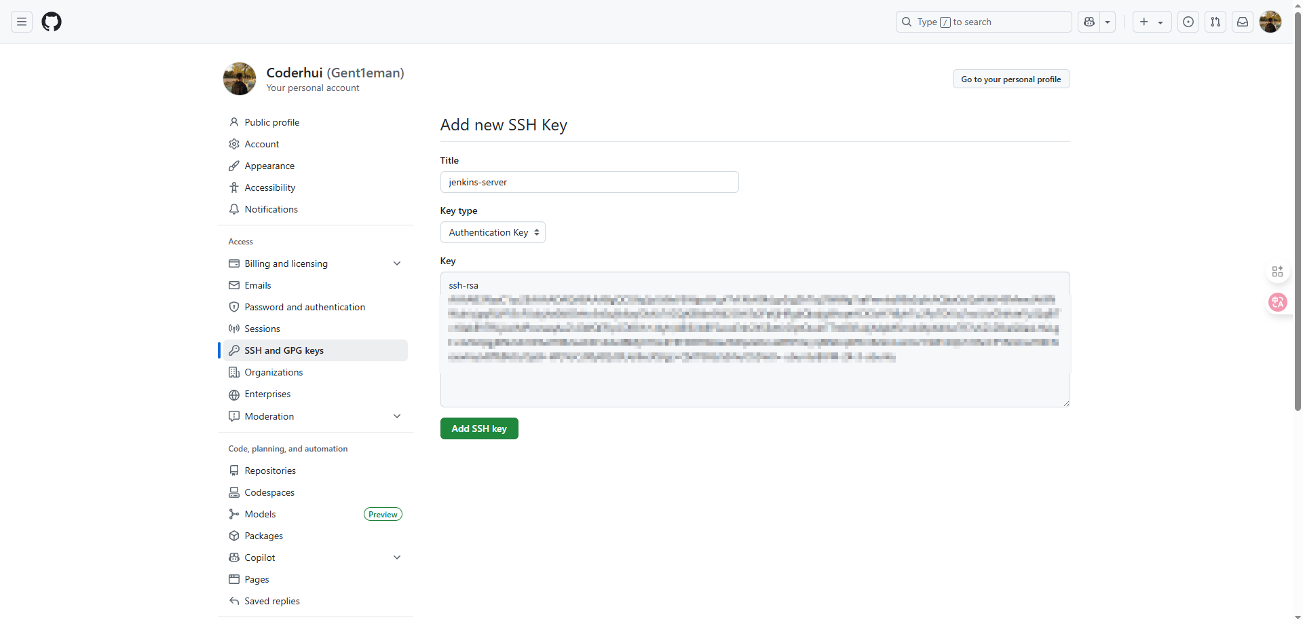This screenshot has height=624, width=1303.
Task: Expand the Moderation section
Action: pos(397,416)
